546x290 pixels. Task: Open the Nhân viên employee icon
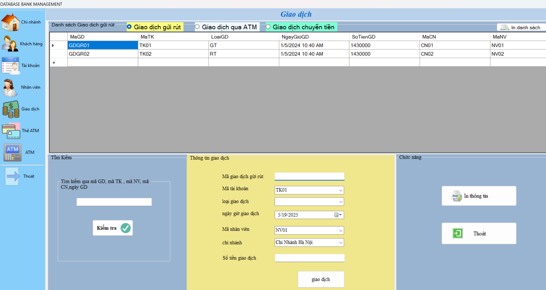coord(10,87)
